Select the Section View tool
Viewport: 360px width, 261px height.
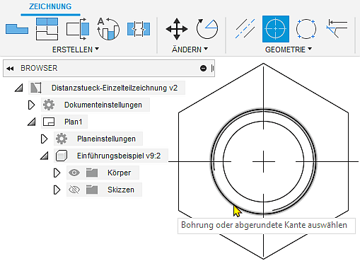(x=78, y=29)
